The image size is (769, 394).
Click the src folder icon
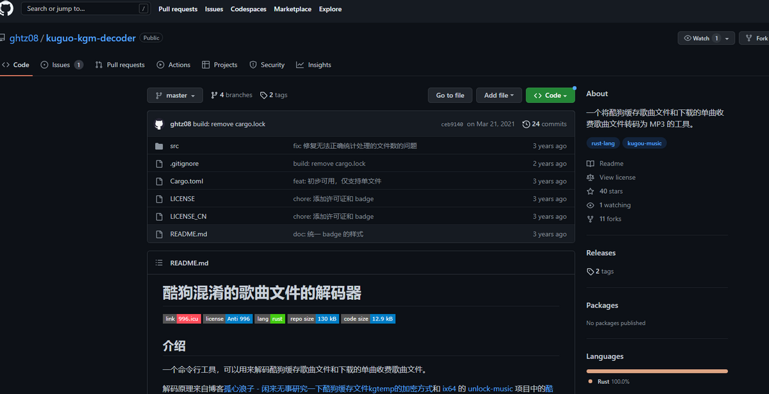pyautogui.click(x=160, y=146)
